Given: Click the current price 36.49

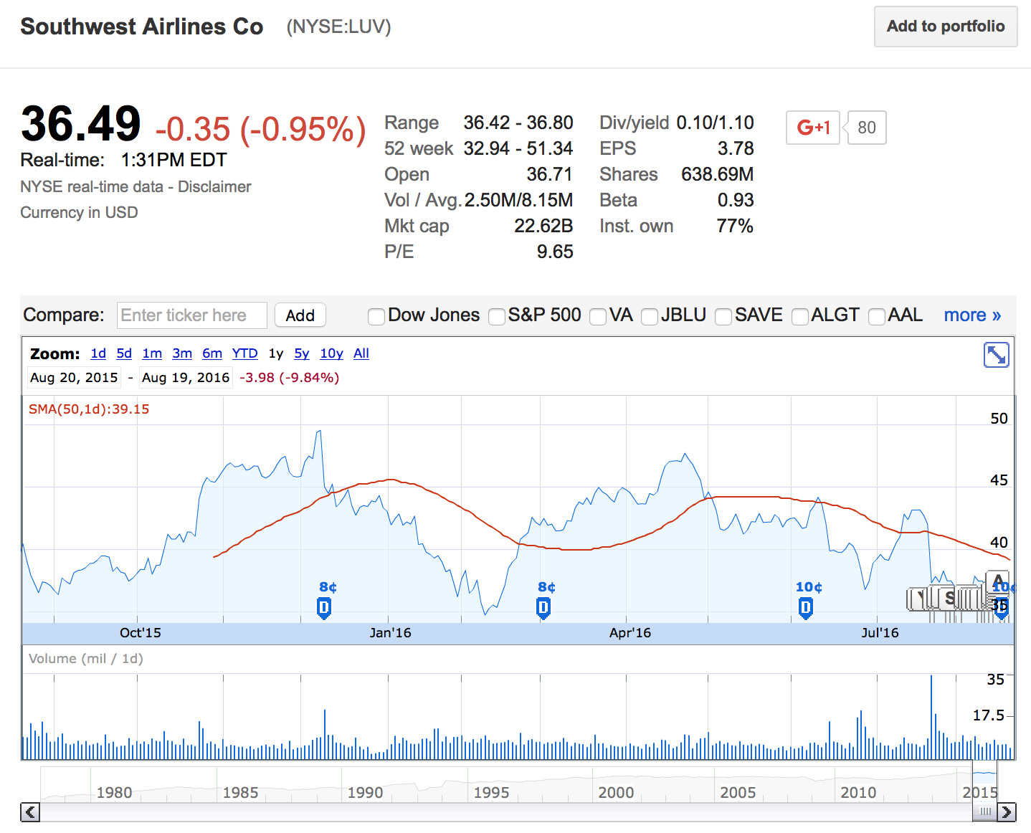Looking at the screenshot, I should click(x=81, y=123).
